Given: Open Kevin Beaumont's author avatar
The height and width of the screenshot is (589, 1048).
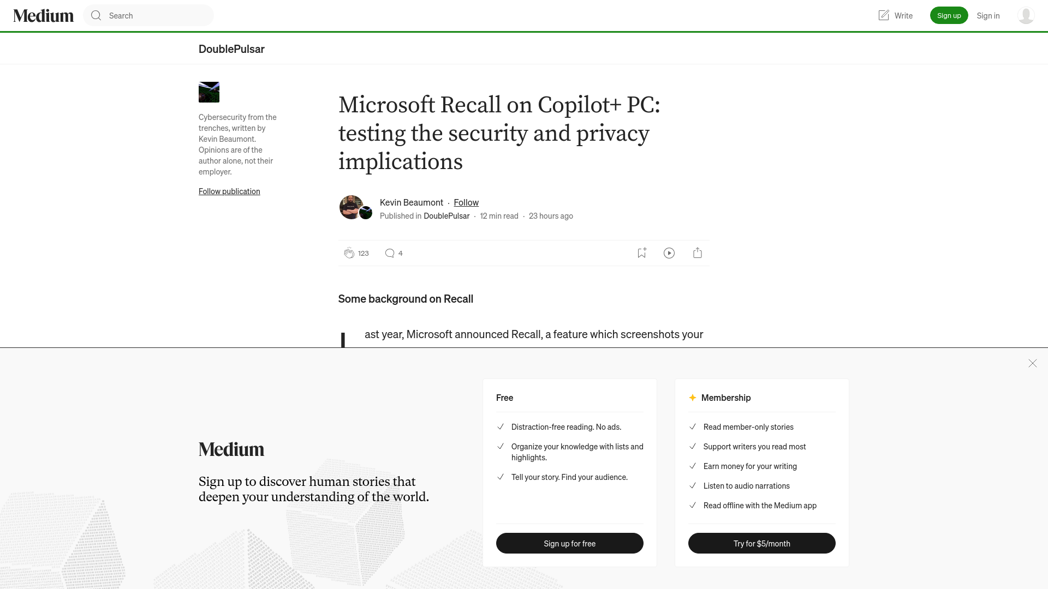Looking at the screenshot, I should point(351,207).
